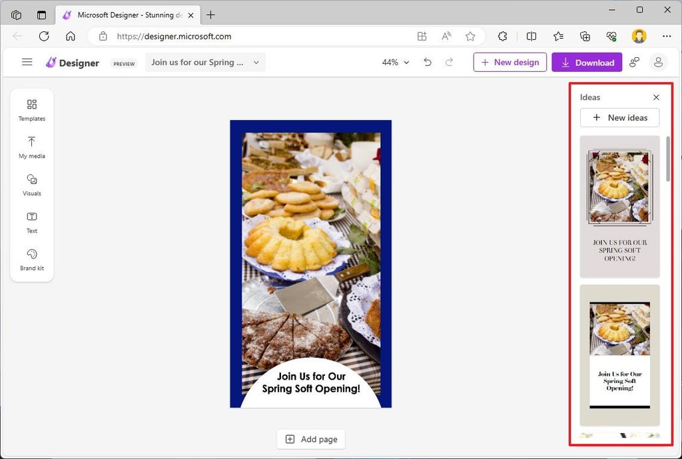
Task: Download the current design
Action: (587, 62)
